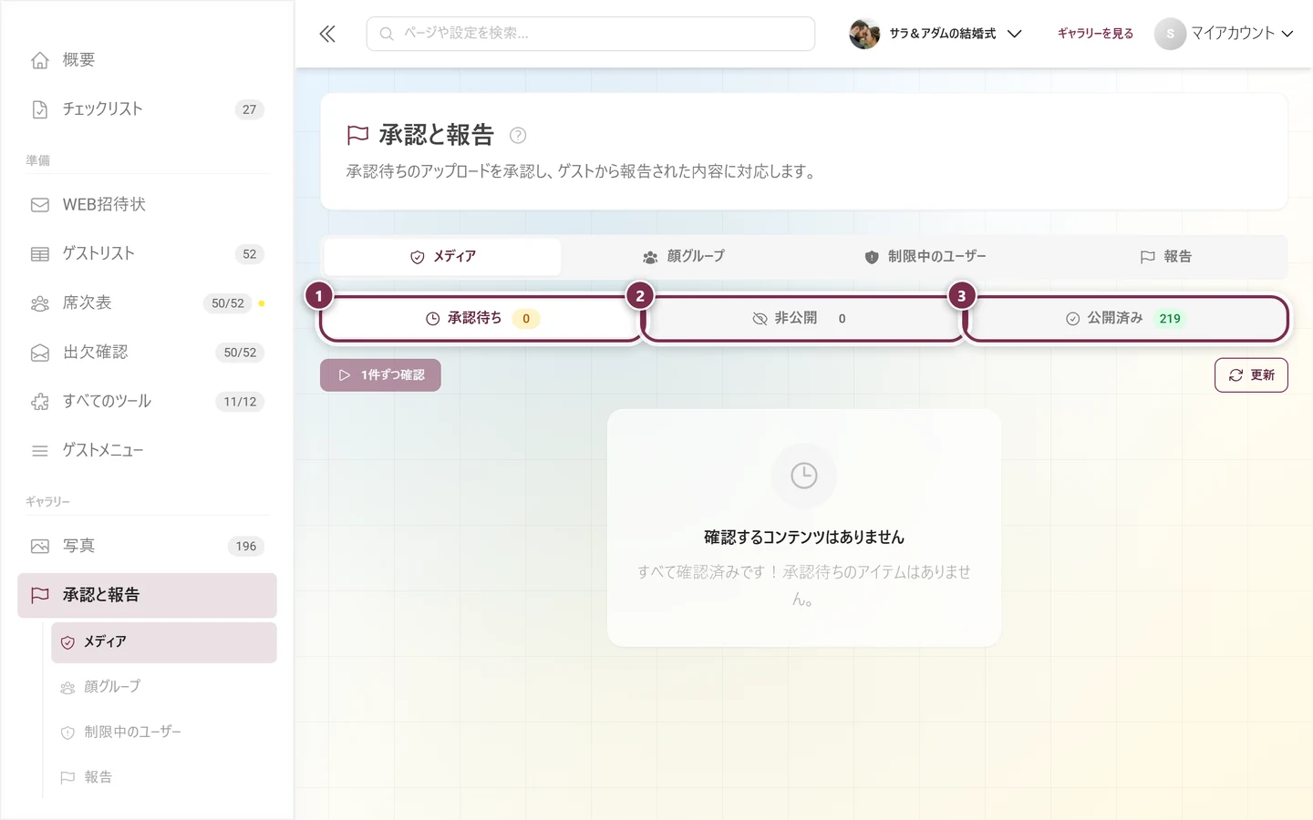Viewport: 1313px width, 820px height.
Task: Click the checklist document icon
Action: [x=40, y=109]
